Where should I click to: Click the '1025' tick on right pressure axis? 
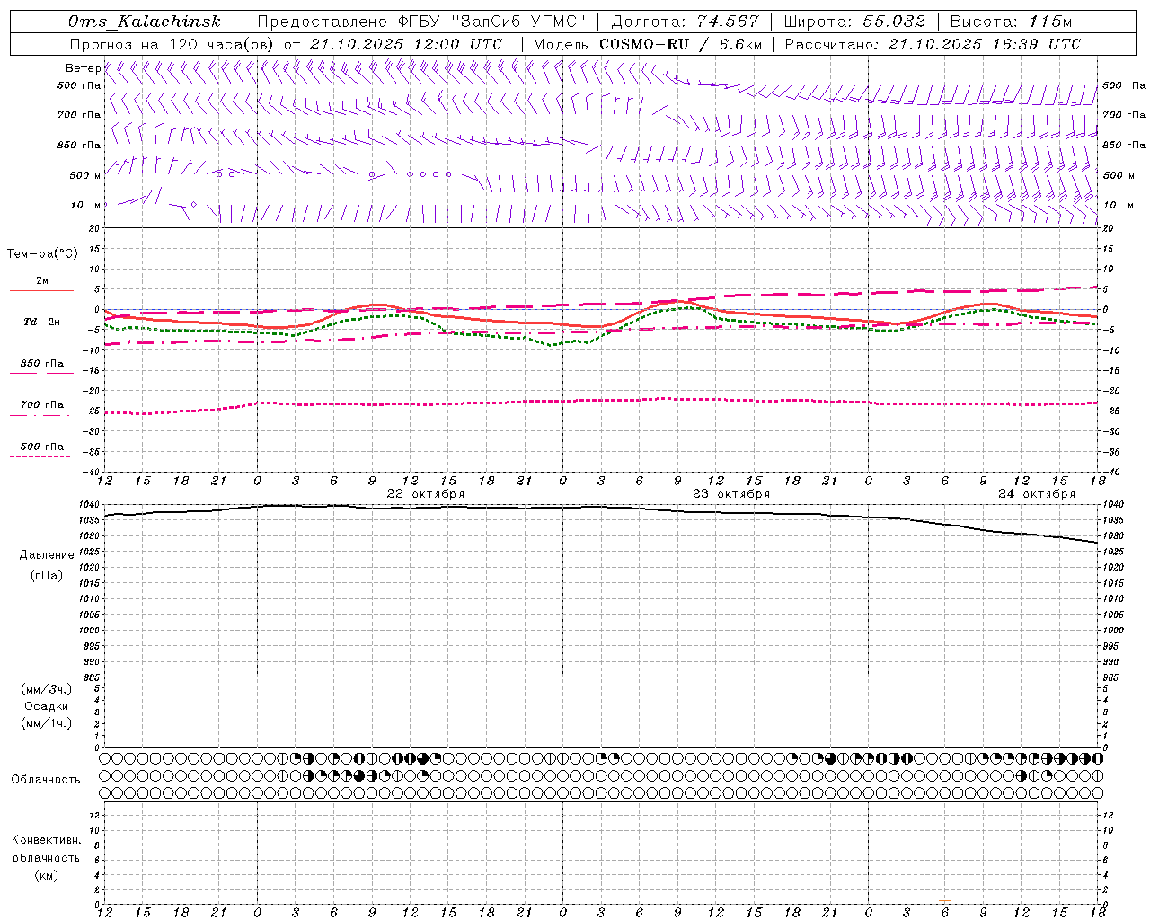pos(1112,552)
